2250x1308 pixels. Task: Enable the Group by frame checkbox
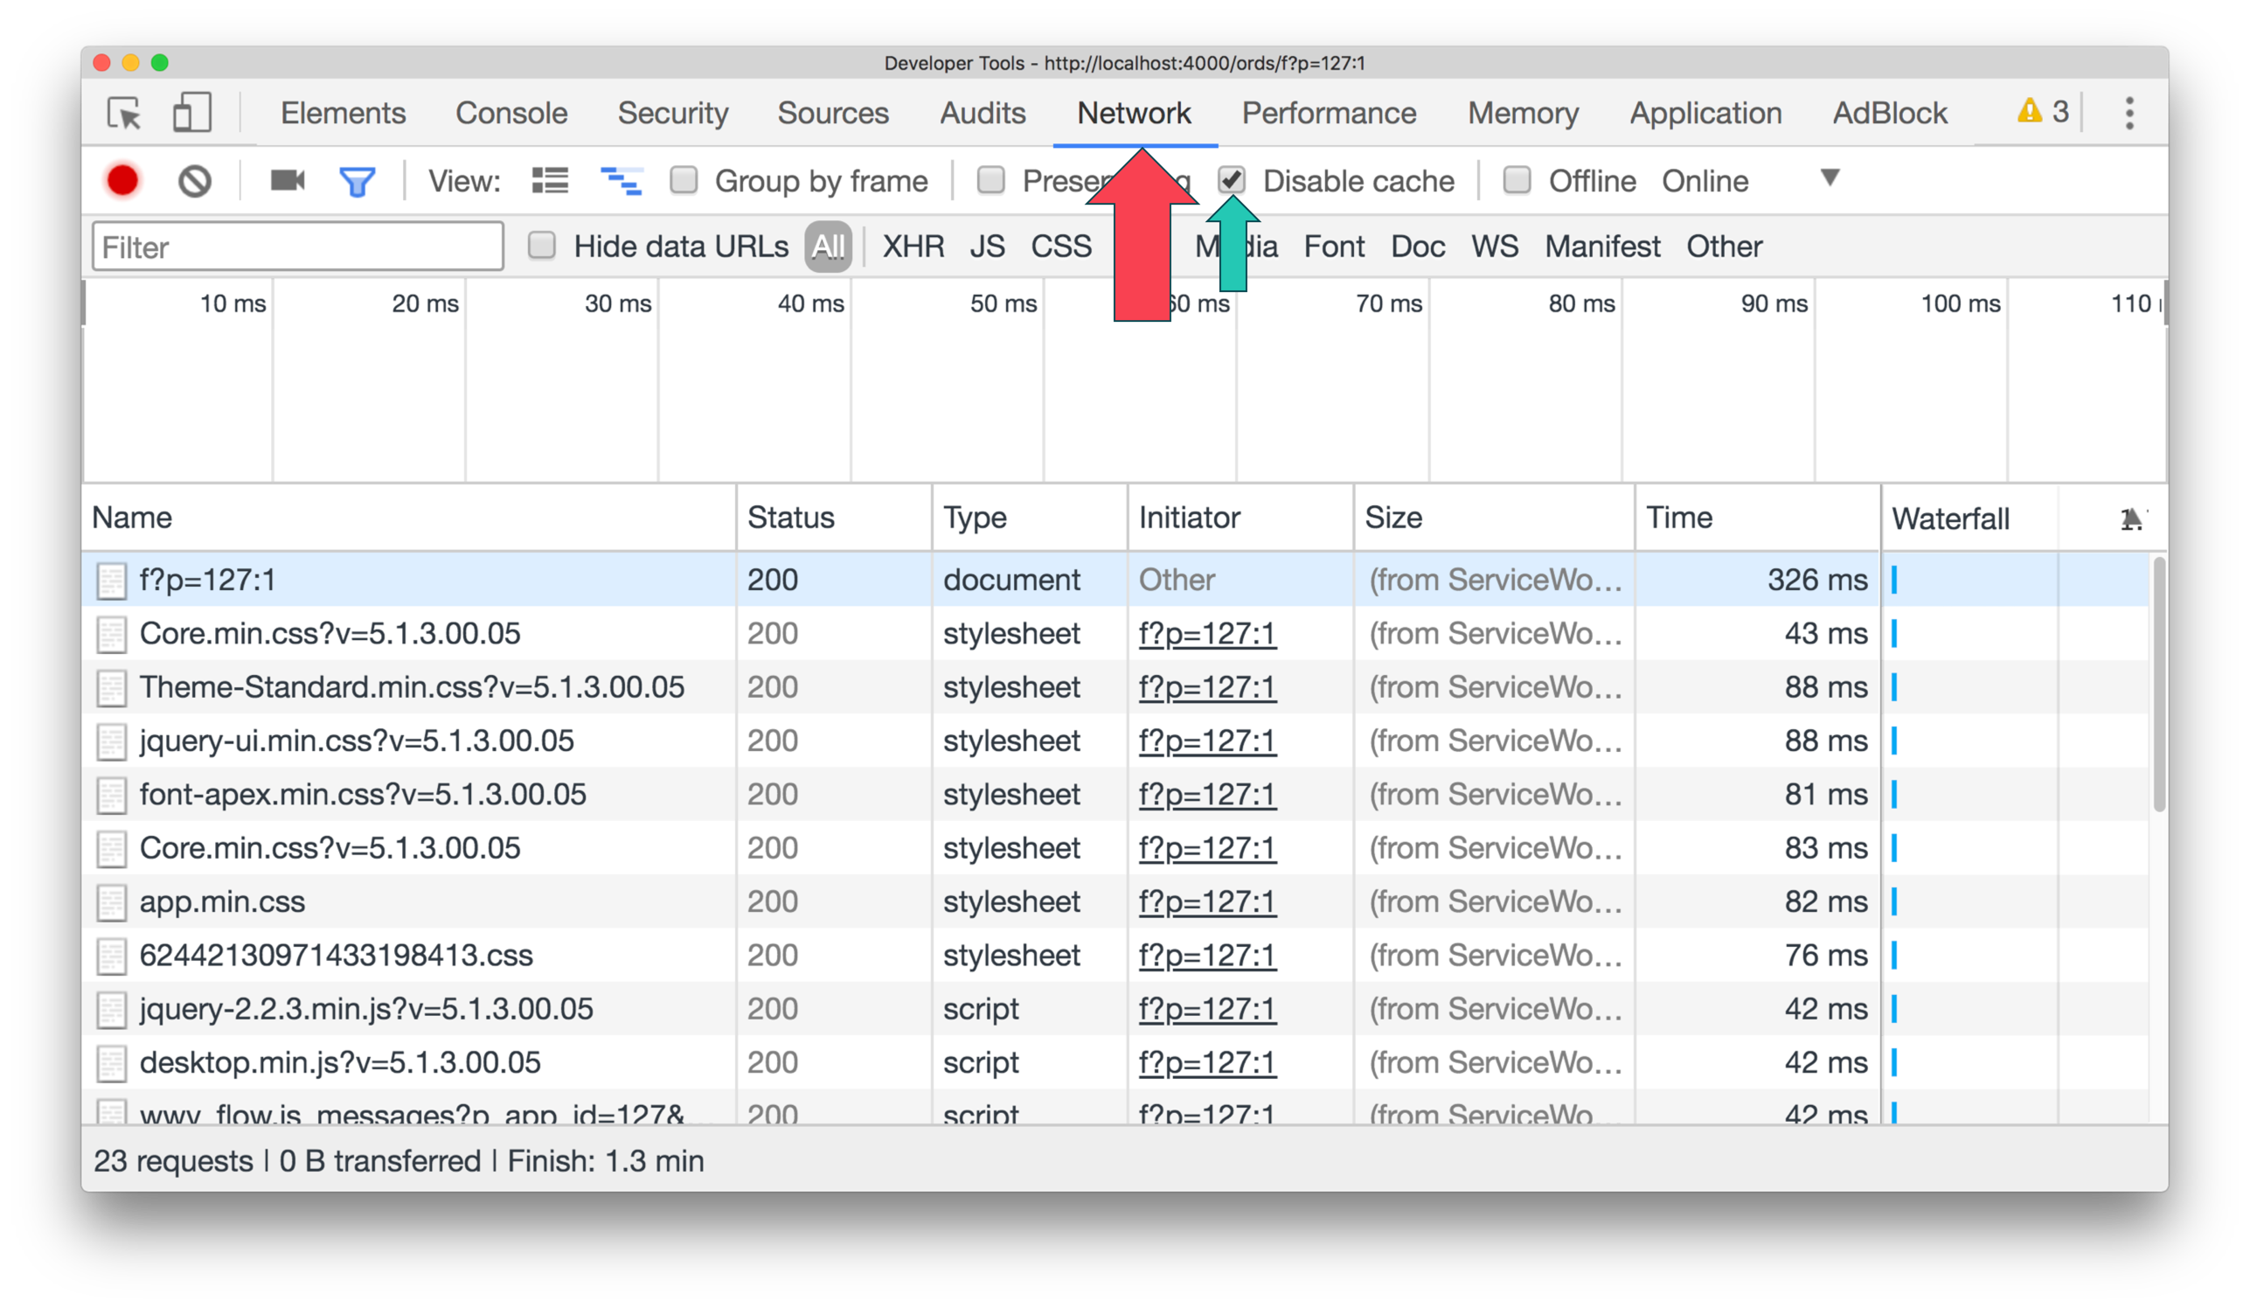point(684,180)
